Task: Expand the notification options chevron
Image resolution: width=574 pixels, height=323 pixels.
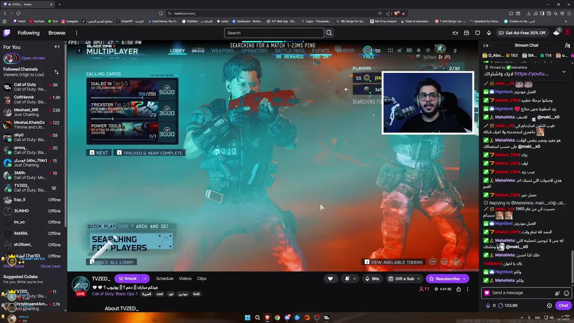Action: tap(354, 279)
